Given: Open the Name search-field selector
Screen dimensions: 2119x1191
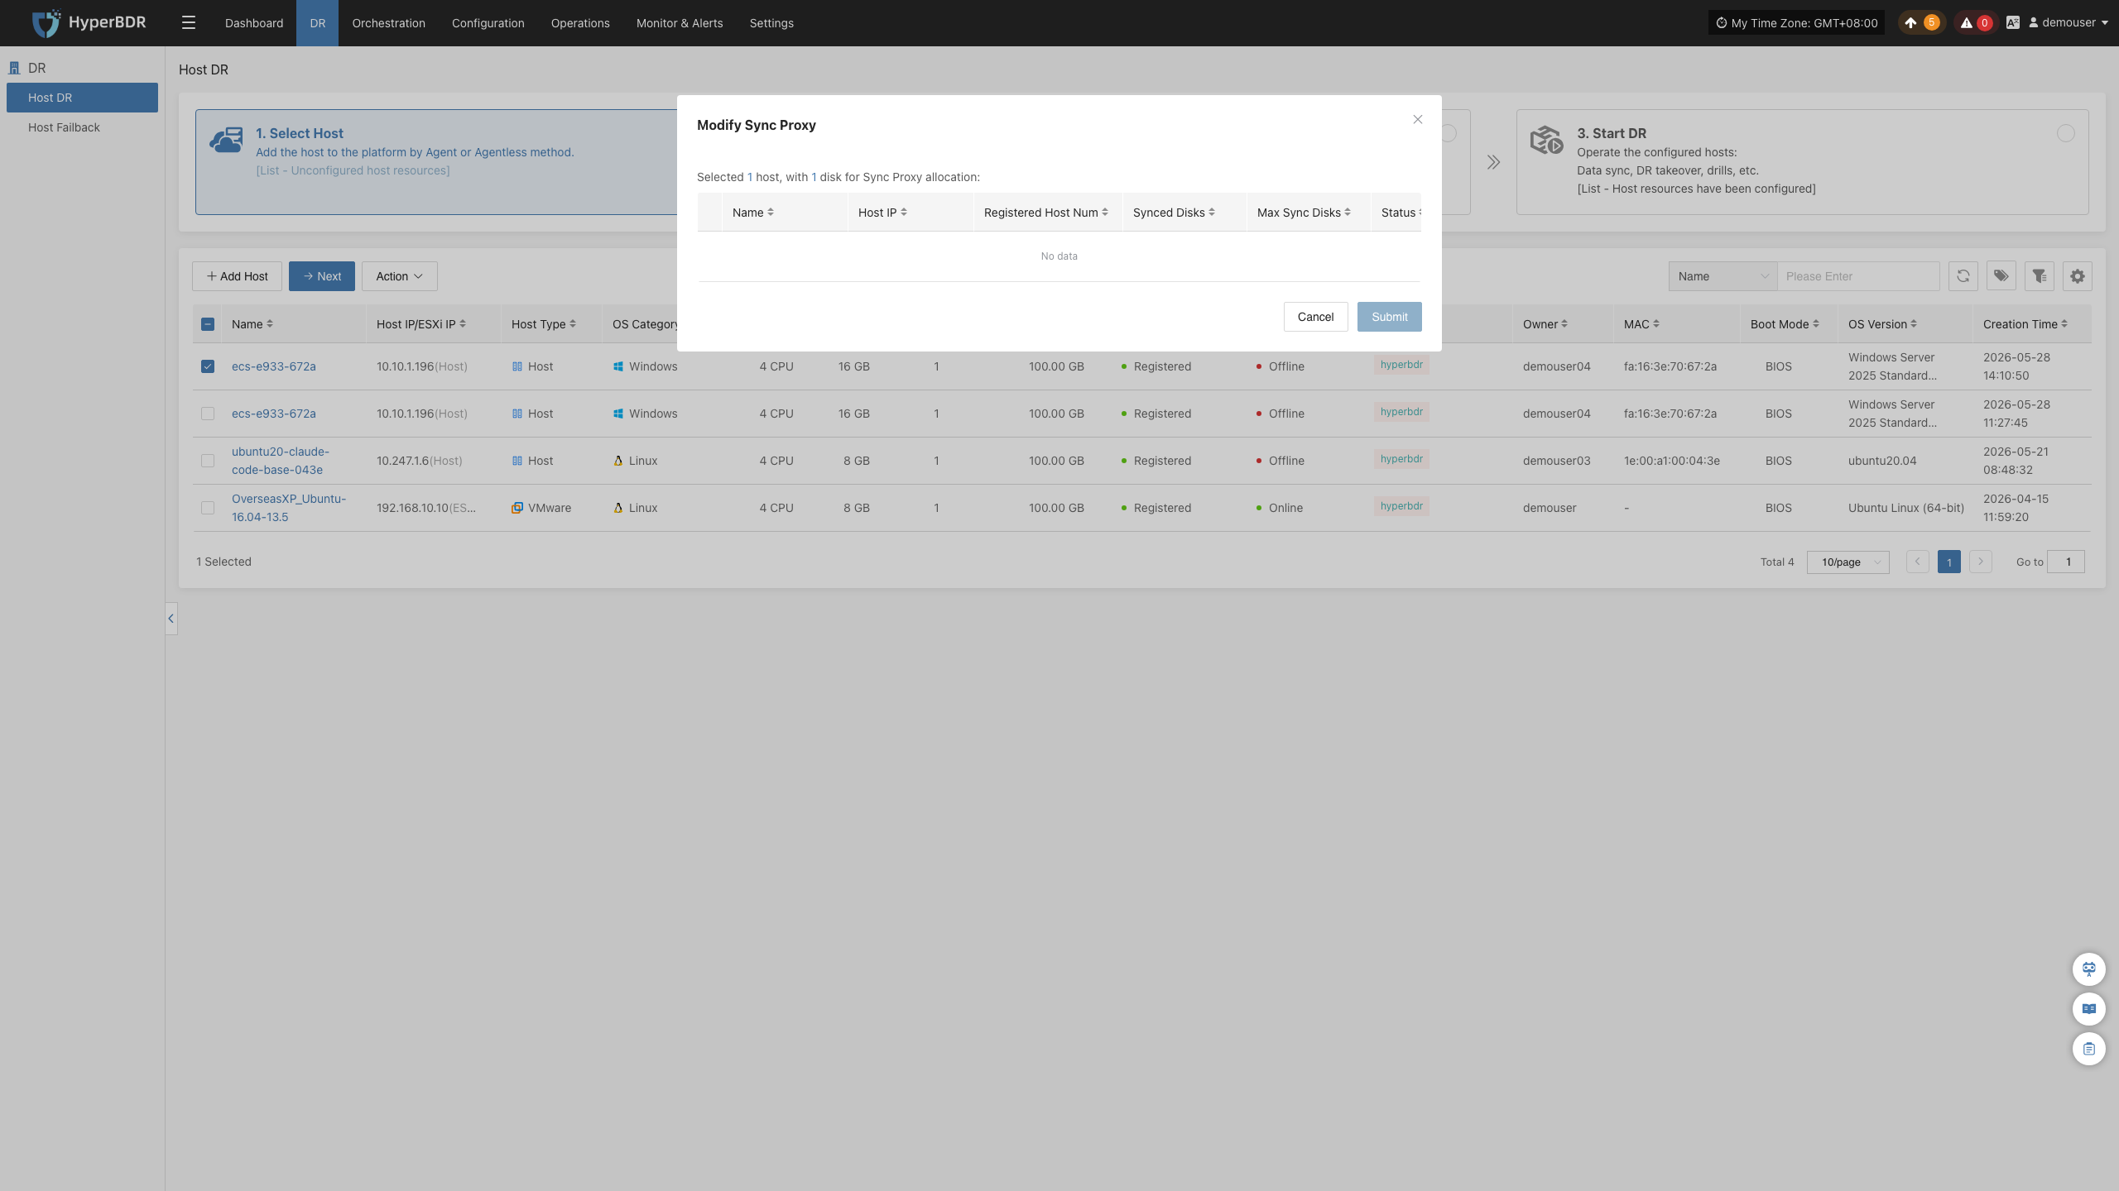Looking at the screenshot, I should [1723, 276].
